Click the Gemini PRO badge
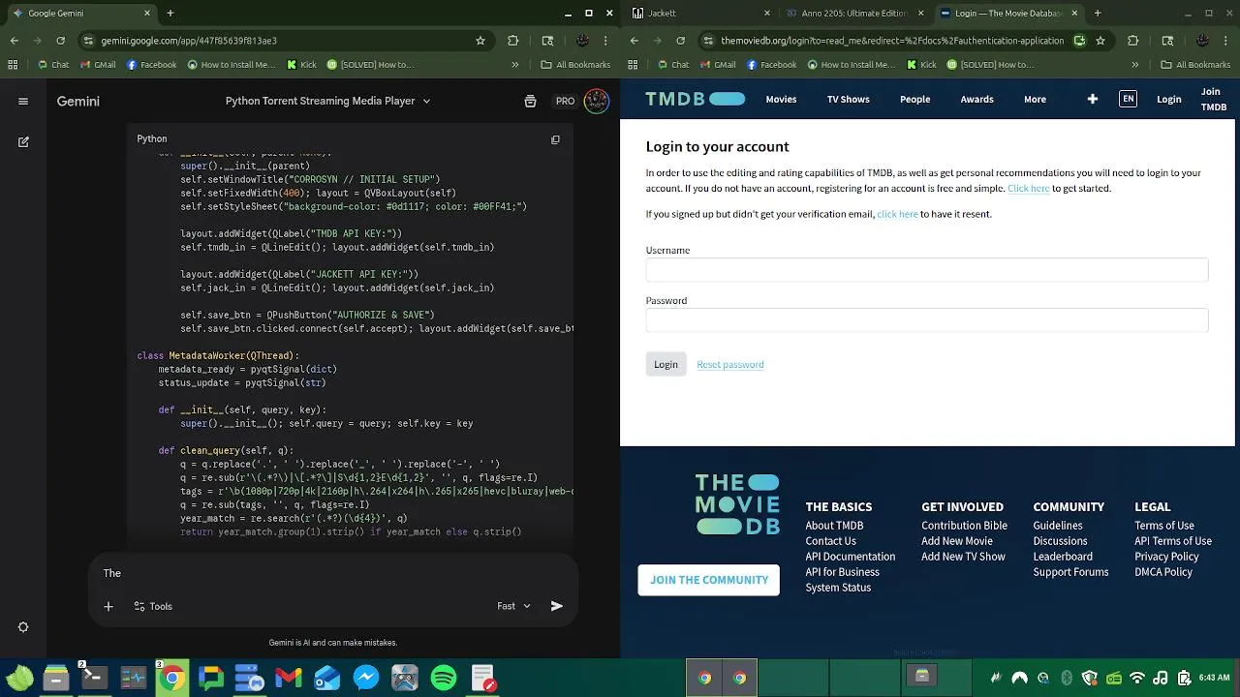This screenshot has height=697, width=1240. pos(565,101)
